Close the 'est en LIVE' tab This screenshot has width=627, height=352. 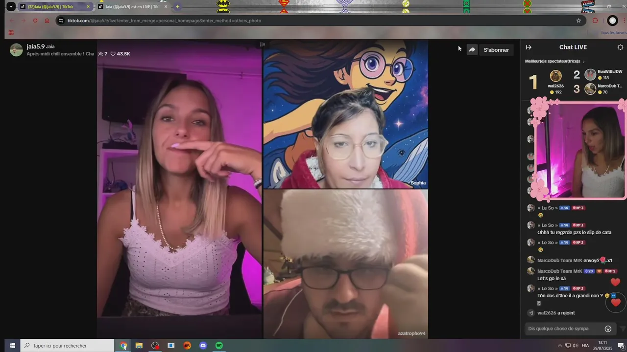[166, 7]
